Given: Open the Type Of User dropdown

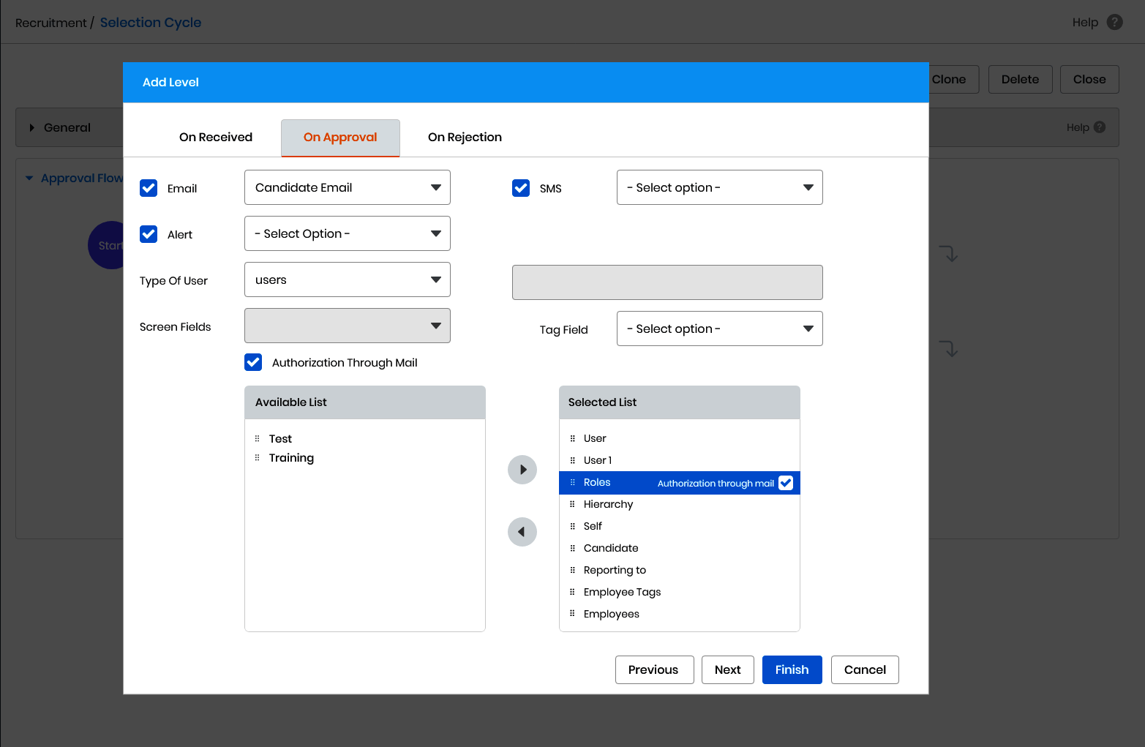Looking at the screenshot, I should (x=348, y=279).
